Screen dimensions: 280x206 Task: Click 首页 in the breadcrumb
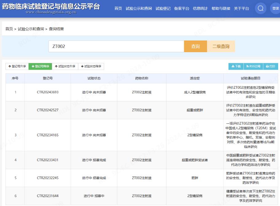point(9,29)
